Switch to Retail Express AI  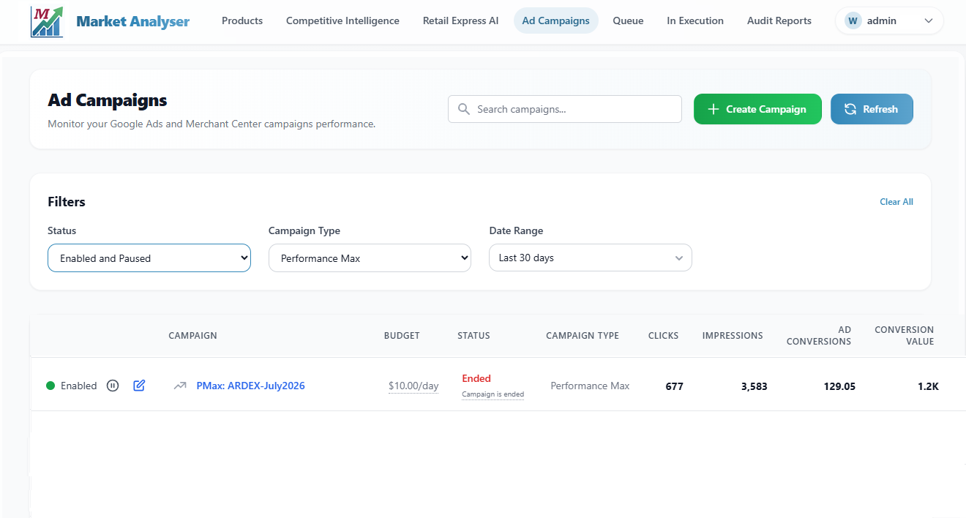(461, 21)
